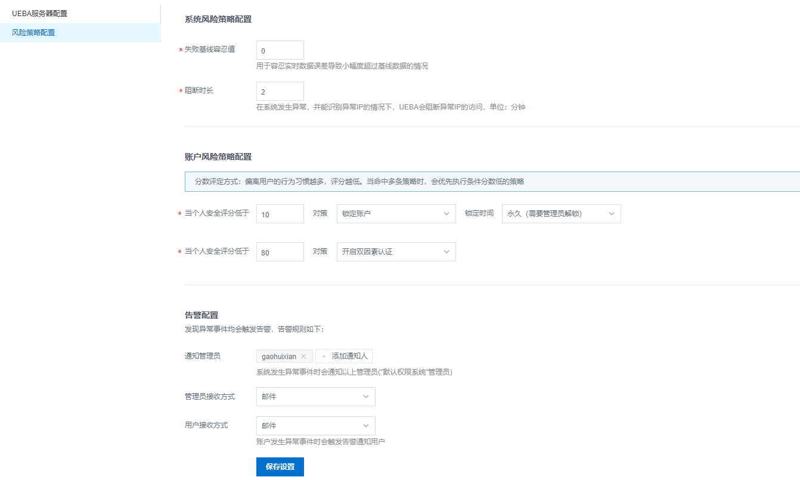This screenshot has height=480, width=800.
Task: Focus the 失败基线容忍值 input field
Action: point(280,51)
